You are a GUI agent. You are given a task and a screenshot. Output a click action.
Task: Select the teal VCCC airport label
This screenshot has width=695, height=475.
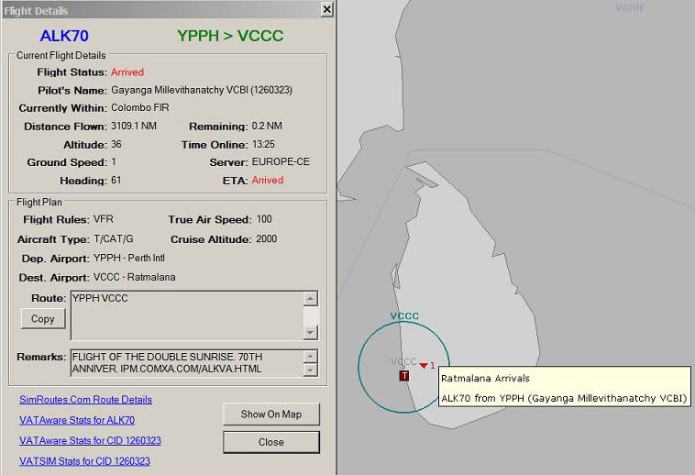click(x=404, y=316)
